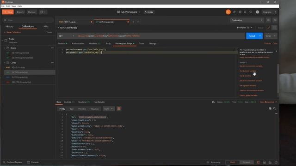
Task: Open the satellite capture requests icon
Action: click(x=234, y=12)
